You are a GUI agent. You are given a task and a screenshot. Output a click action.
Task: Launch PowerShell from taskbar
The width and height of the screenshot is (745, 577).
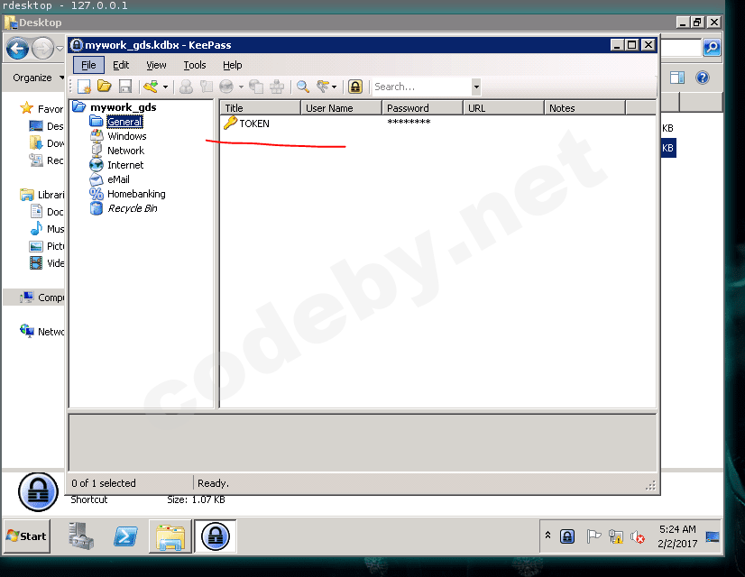coord(125,536)
